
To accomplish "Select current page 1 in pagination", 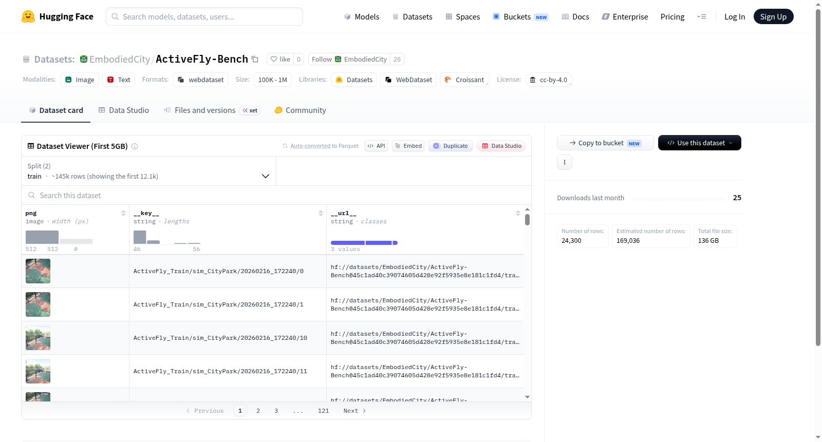I will [x=240, y=411].
